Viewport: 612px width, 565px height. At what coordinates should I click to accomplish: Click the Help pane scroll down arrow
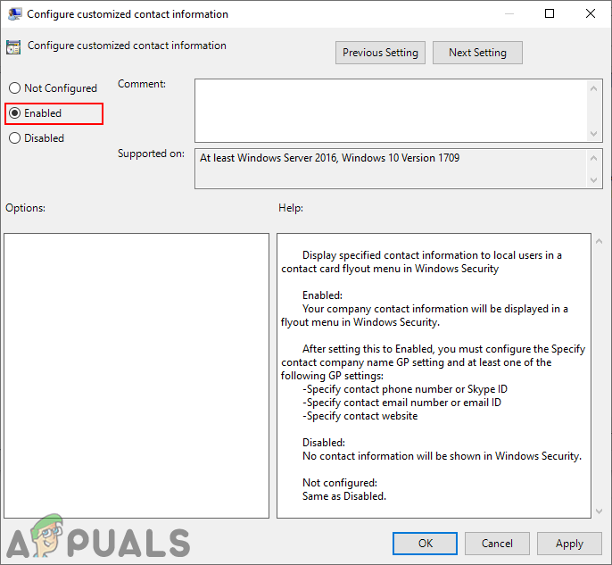(600, 511)
